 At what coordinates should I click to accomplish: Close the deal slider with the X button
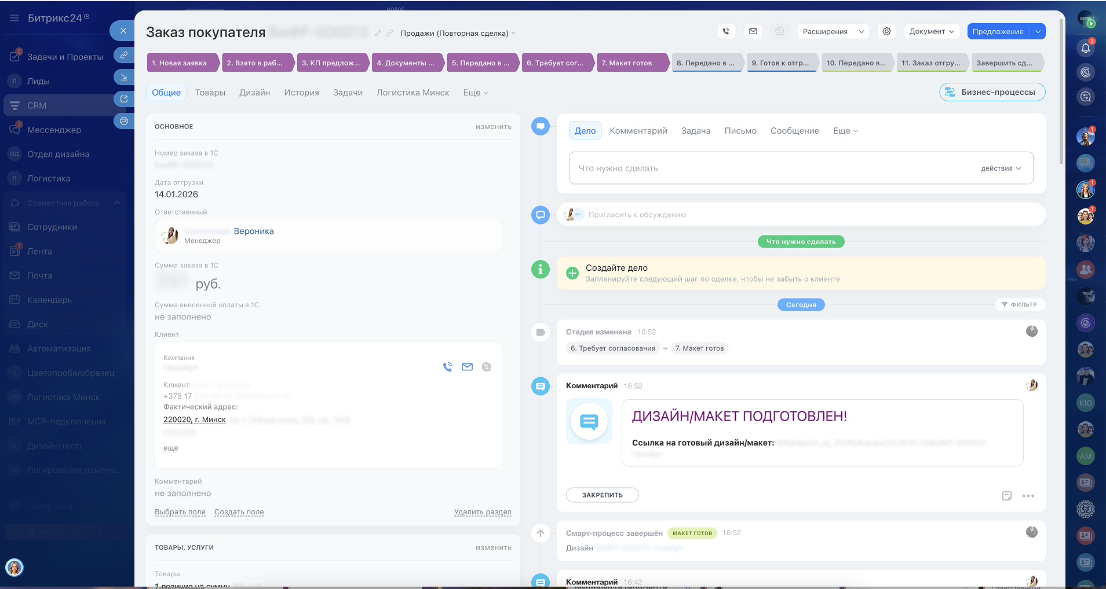pos(123,31)
